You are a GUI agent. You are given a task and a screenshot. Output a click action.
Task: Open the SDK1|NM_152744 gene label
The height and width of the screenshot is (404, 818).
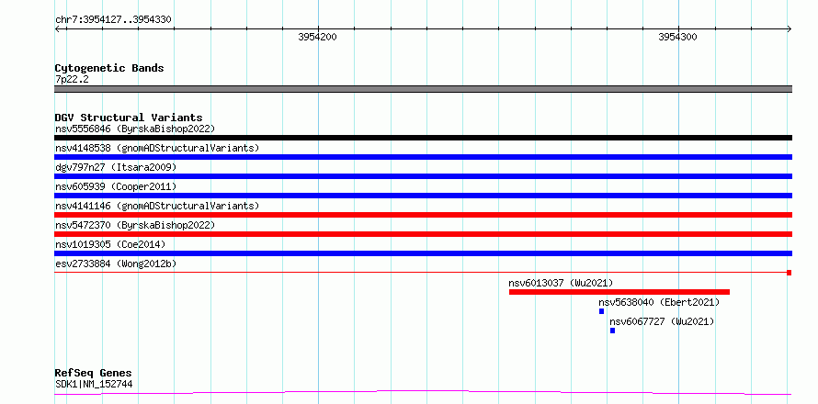pyautogui.click(x=94, y=384)
